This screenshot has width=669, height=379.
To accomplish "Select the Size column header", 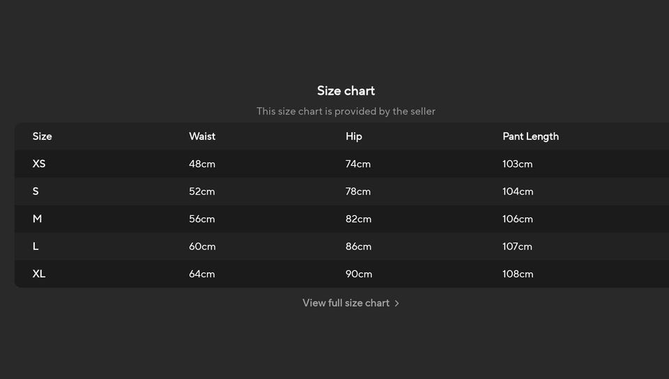I will pyautogui.click(x=42, y=137).
